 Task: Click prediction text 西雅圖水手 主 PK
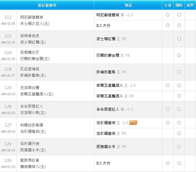coord(111,147)
